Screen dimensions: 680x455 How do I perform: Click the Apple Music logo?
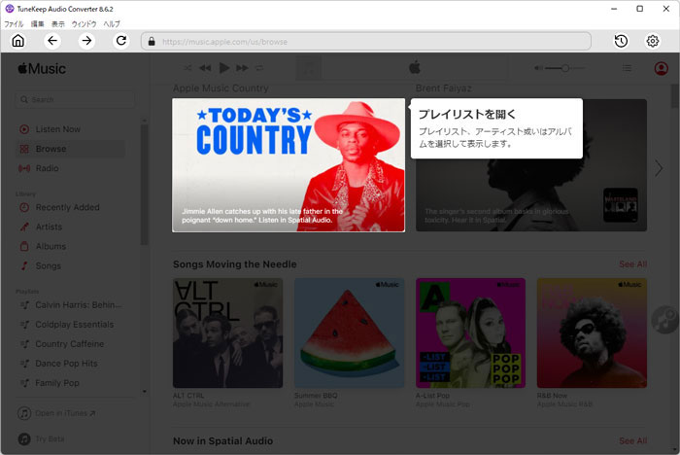coord(42,69)
